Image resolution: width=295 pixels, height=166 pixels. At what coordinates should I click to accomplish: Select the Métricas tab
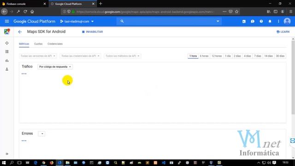[x=24, y=44]
